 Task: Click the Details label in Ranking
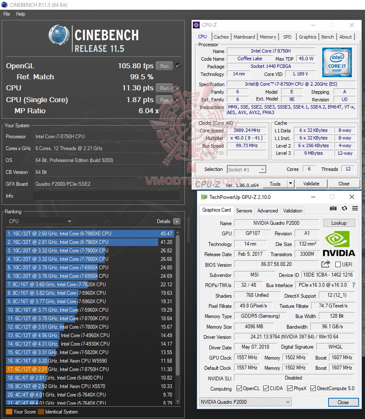coord(163,221)
